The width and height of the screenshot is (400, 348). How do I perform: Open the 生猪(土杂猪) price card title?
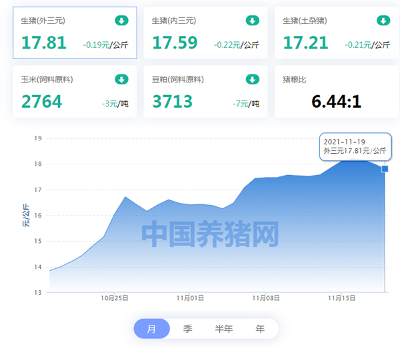(305, 21)
